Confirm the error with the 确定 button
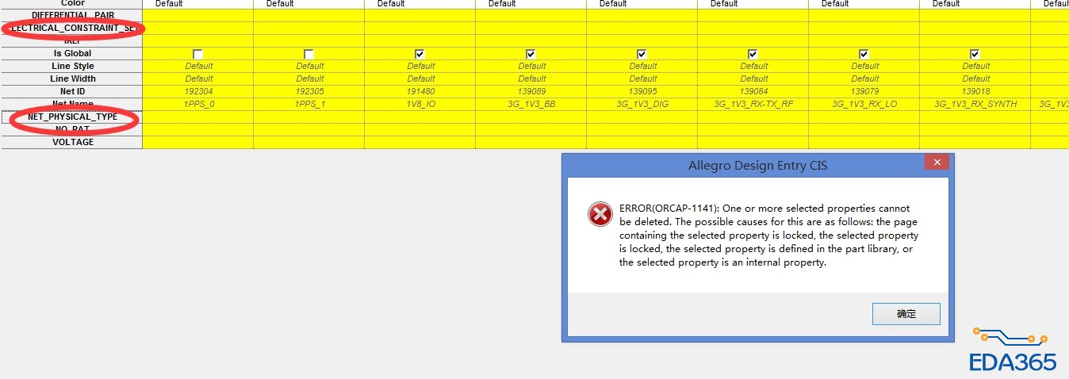 click(x=906, y=314)
